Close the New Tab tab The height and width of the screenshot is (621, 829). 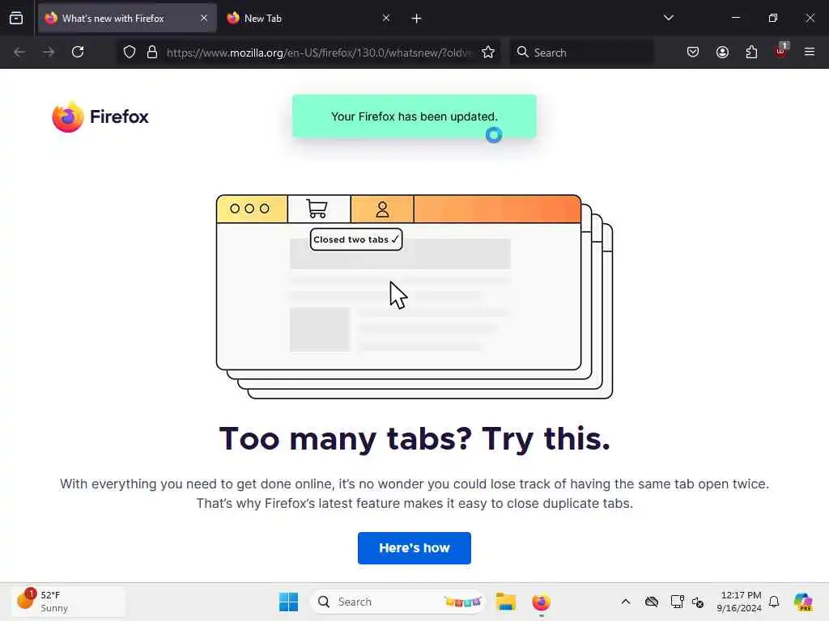click(x=386, y=18)
